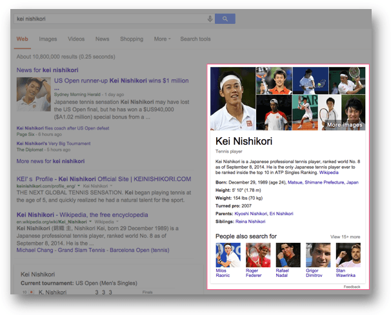Open News for kei nishikori heading link
Screen dimensions: 391x315
coord(47,70)
